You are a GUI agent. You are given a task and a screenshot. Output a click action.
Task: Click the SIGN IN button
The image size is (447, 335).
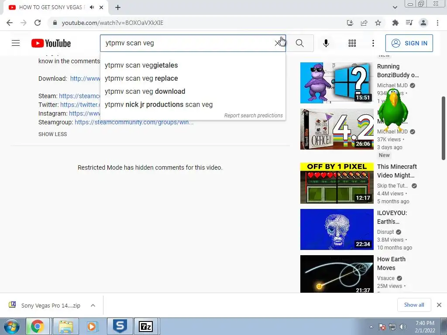click(409, 43)
